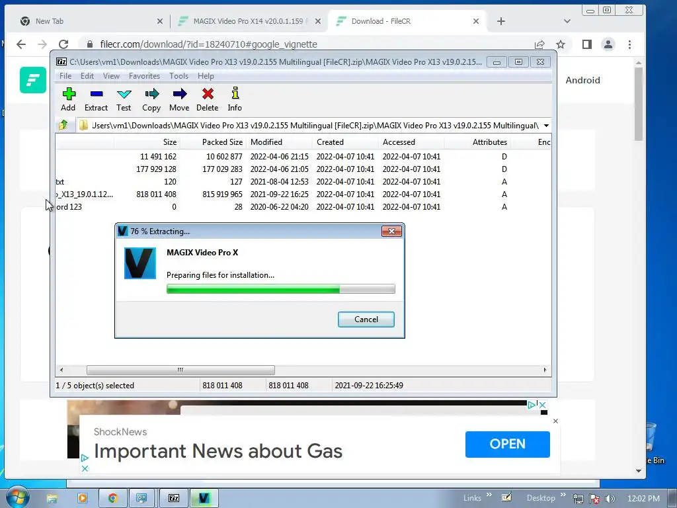Viewport: 677px width, 508px height.
Task: Open the View menu
Action: (111, 75)
